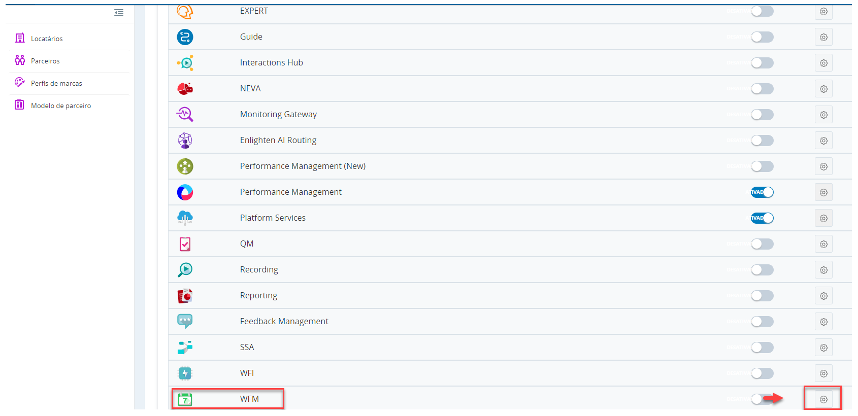Click the Modelo de parceiro icon
Screen dimensions: 858x416
[19, 105]
